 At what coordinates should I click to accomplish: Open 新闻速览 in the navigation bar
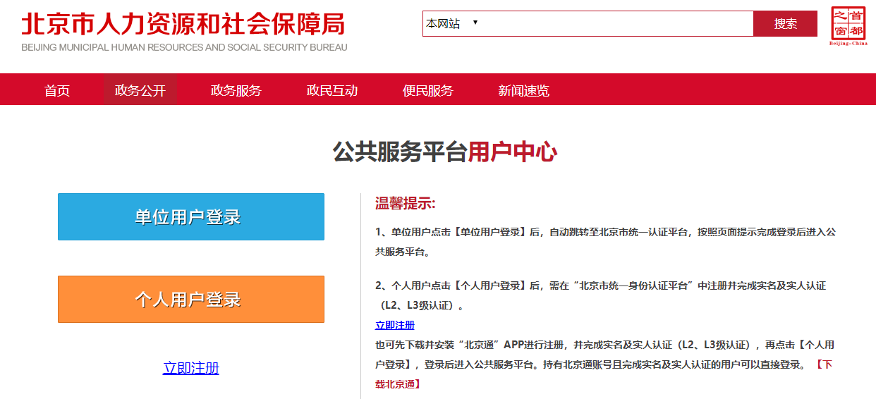tap(524, 90)
